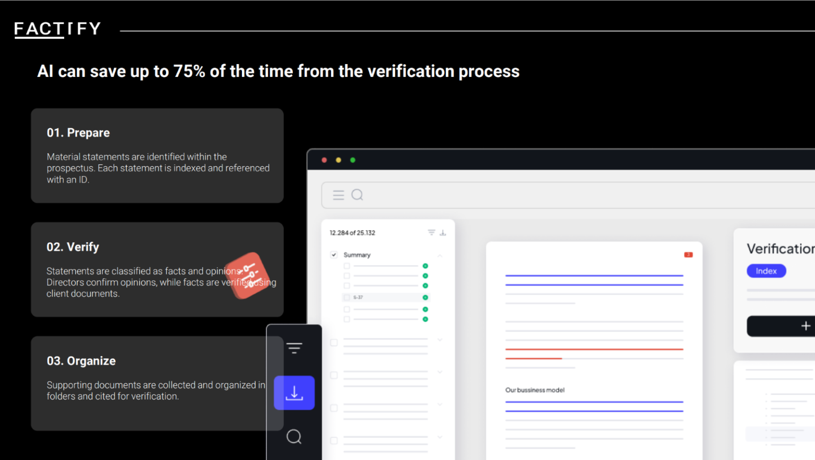
Task: Tick the checkbox next to item S-37
Action: [347, 298]
